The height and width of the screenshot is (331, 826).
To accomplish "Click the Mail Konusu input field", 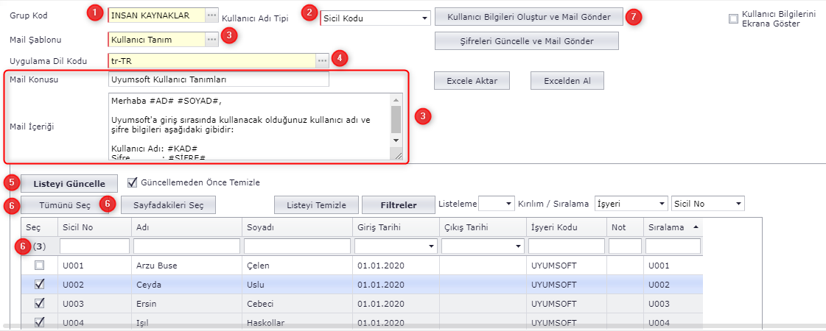I will [218, 79].
